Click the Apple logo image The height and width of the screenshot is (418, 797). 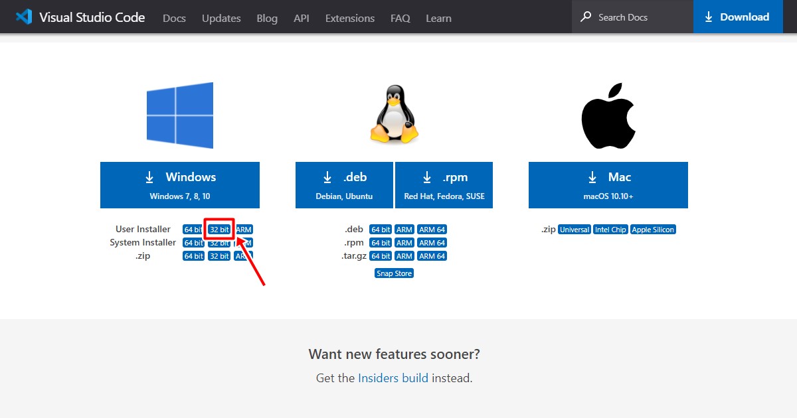point(608,116)
